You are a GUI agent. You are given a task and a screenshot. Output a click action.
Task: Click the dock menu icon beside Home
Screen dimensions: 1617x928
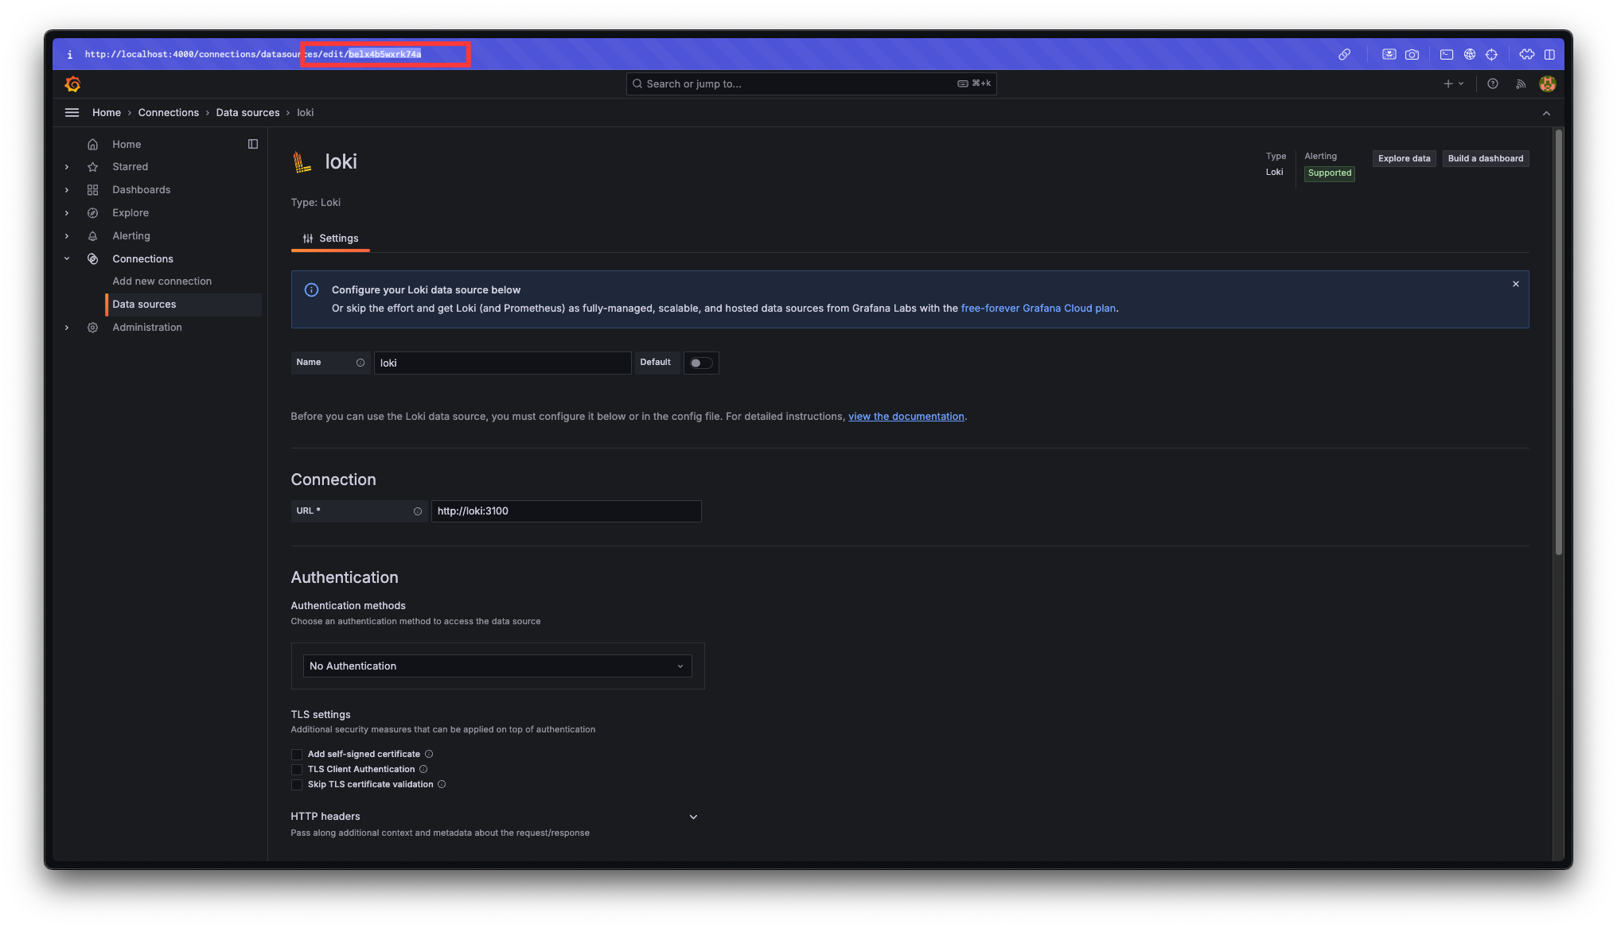tap(253, 144)
